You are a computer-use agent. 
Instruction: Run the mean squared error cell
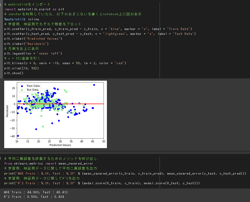[1, 158]
